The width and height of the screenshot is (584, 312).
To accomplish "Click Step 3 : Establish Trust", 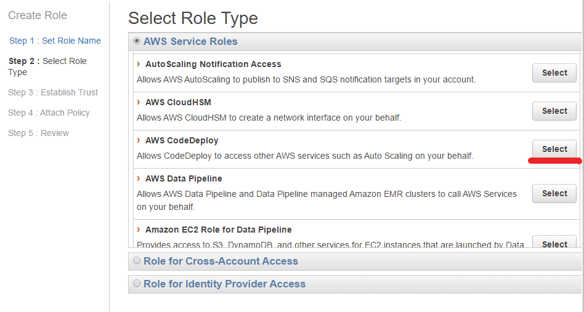I will tap(53, 92).
